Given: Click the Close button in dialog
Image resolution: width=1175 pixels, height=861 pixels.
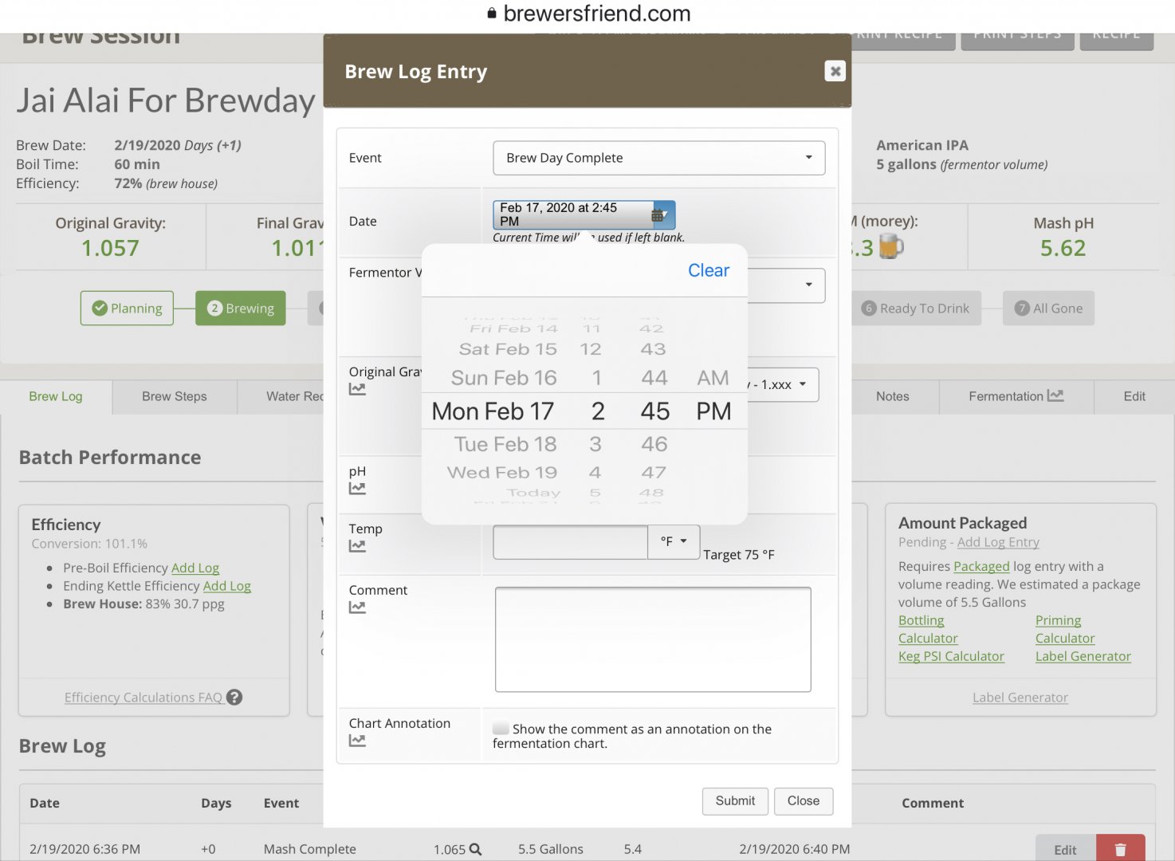Looking at the screenshot, I should click(804, 801).
